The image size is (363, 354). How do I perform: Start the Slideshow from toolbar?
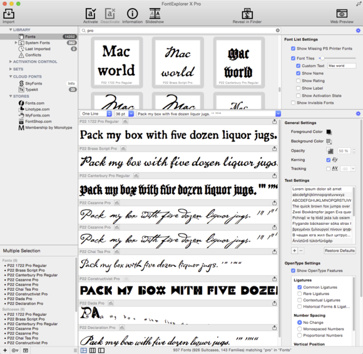(x=155, y=14)
